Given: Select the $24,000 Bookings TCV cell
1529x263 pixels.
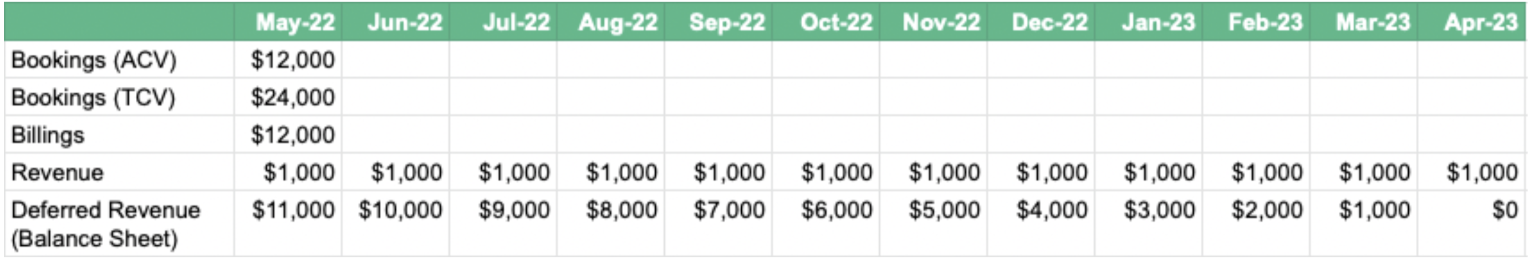Looking at the screenshot, I should pos(292,97).
